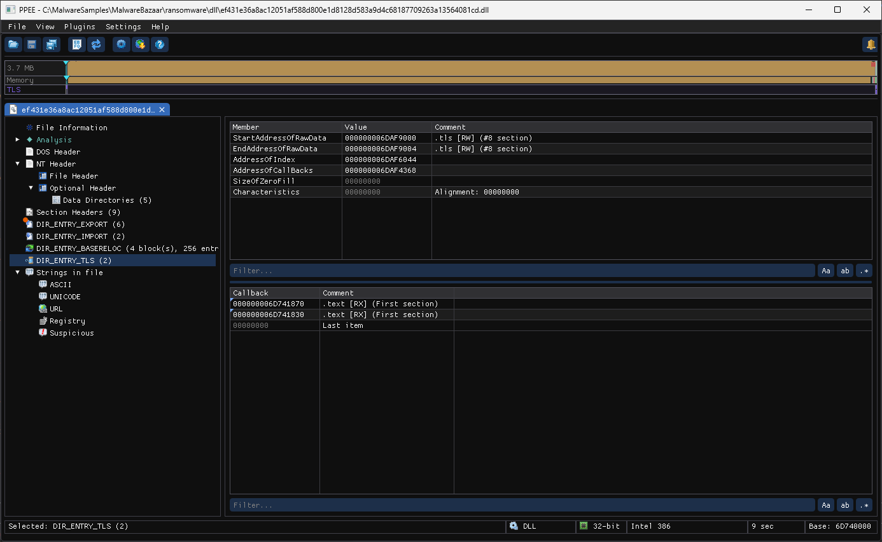Expand the Analysis tree node

[x=18, y=140]
